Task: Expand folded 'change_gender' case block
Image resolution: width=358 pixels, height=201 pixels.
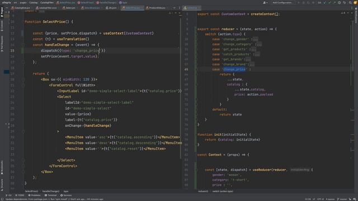Action: [x=256, y=39]
